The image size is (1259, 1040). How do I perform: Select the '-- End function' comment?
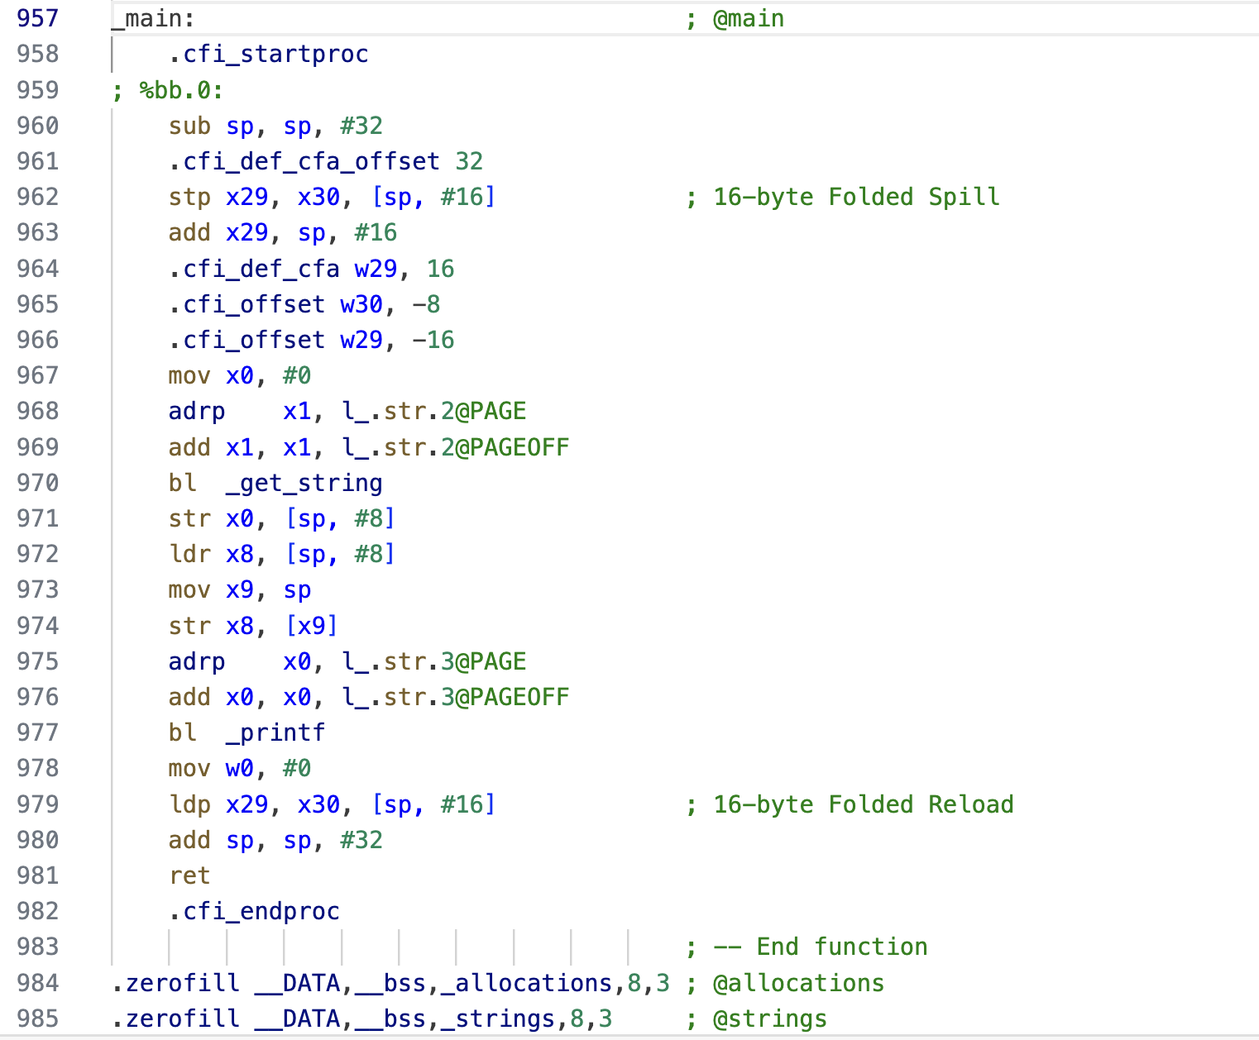[821, 947]
